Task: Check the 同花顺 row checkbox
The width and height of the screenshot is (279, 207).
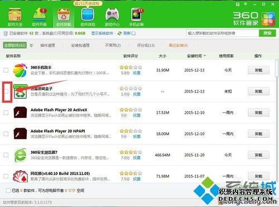Action: (x=6, y=176)
